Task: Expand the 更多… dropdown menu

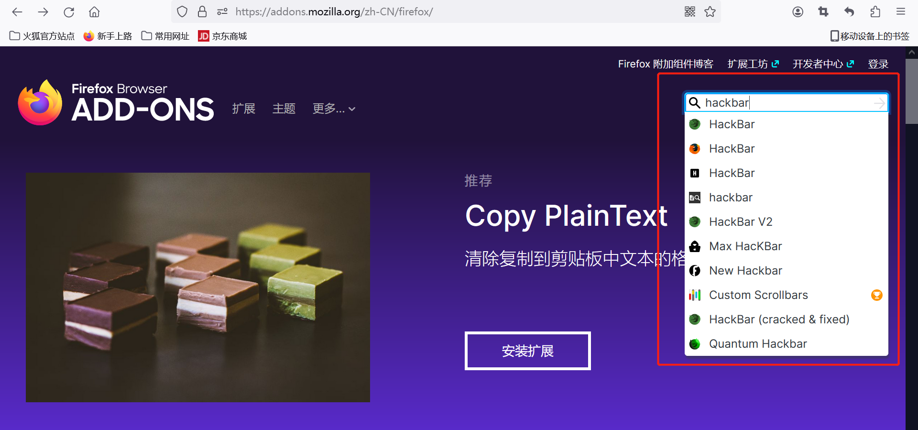Action: pyautogui.click(x=334, y=109)
